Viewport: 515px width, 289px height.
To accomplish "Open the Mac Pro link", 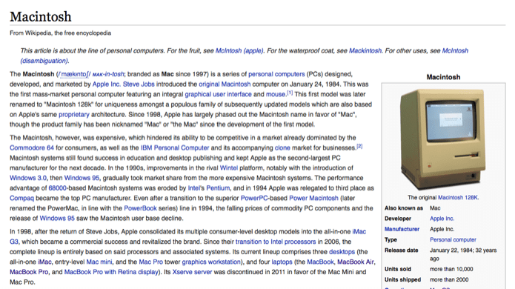I will 150,262.
